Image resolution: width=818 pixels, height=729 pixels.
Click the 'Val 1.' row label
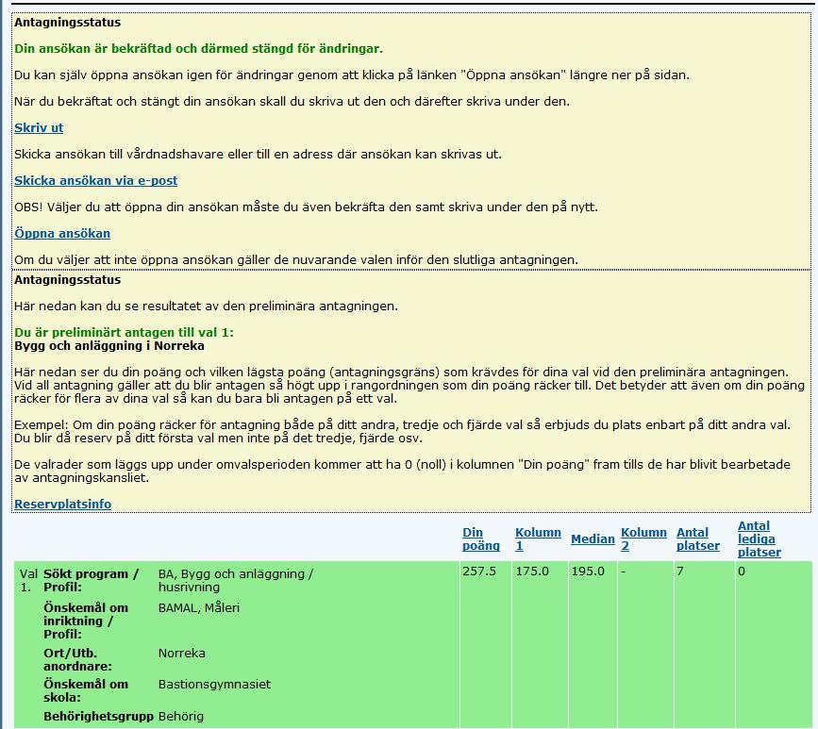(28, 580)
